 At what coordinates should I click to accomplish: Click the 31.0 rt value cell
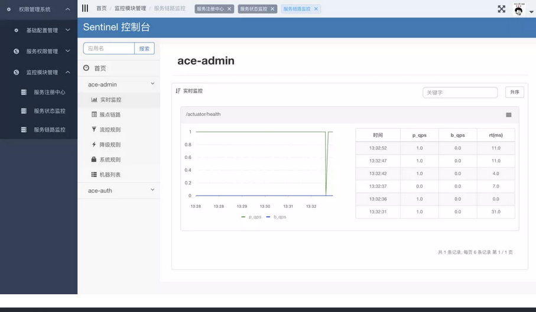click(x=496, y=212)
